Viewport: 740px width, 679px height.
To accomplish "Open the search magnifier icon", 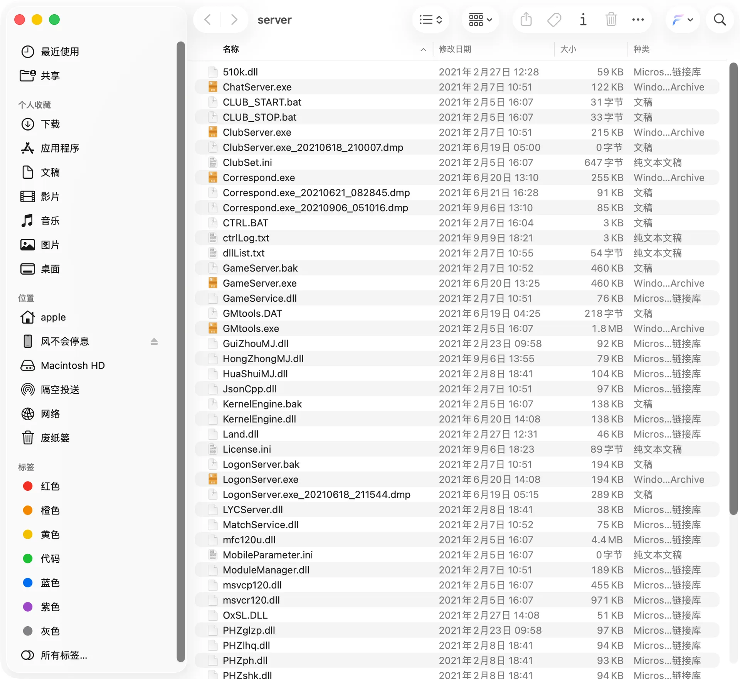I will point(720,20).
